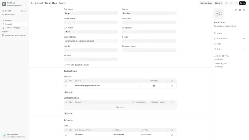The image size is (249, 140).
Task: Click the Middle Name field
Action: click(91, 23)
